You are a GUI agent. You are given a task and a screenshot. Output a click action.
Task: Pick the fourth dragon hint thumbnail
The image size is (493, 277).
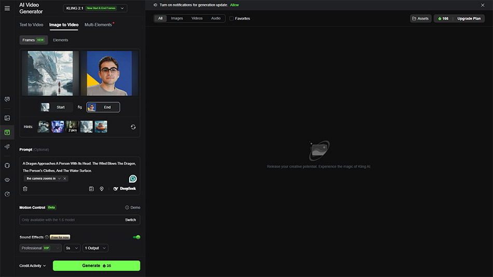click(x=87, y=127)
